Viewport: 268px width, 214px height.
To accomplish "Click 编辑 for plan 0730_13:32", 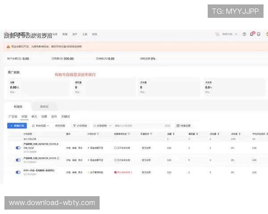I will pos(74,148).
